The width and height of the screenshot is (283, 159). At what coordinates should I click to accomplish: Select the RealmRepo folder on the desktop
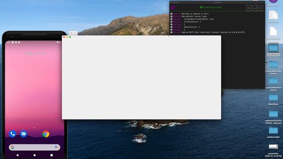click(x=273, y=100)
